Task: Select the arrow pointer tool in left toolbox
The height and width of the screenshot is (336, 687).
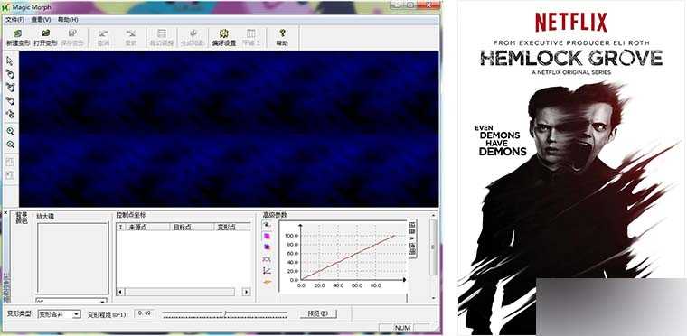Action: tap(10, 61)
